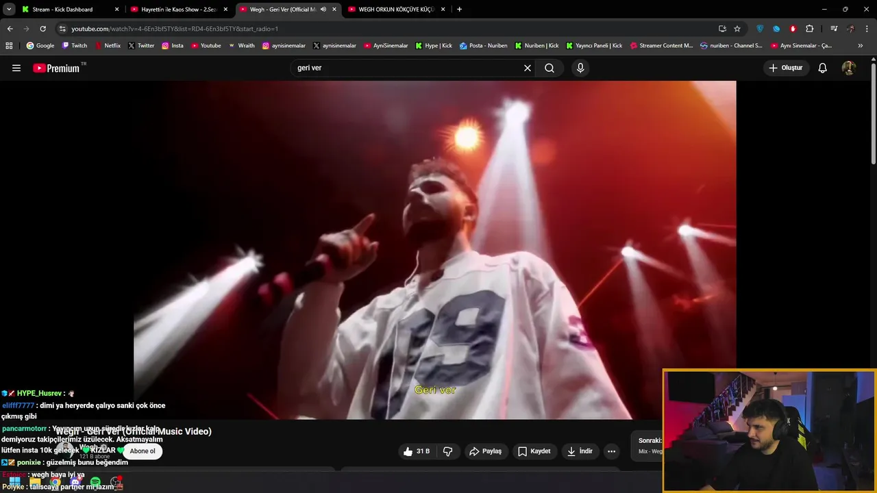Go back in browser history
Viewport: 877px width, 493px height.
10,29
